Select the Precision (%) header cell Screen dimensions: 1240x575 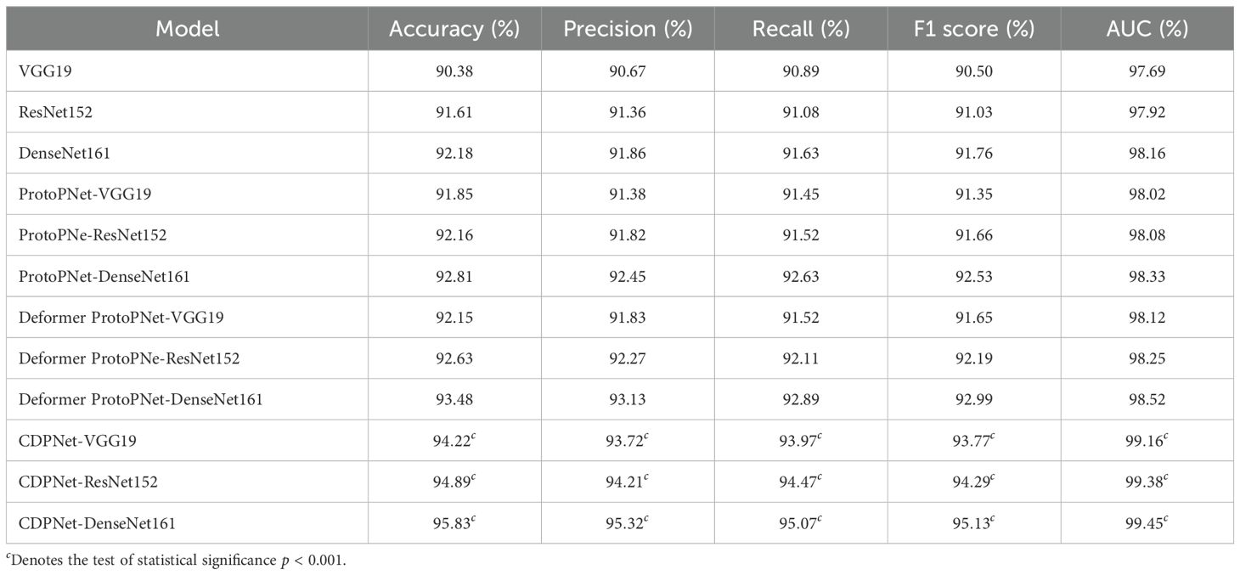click(x=629, y=29)
